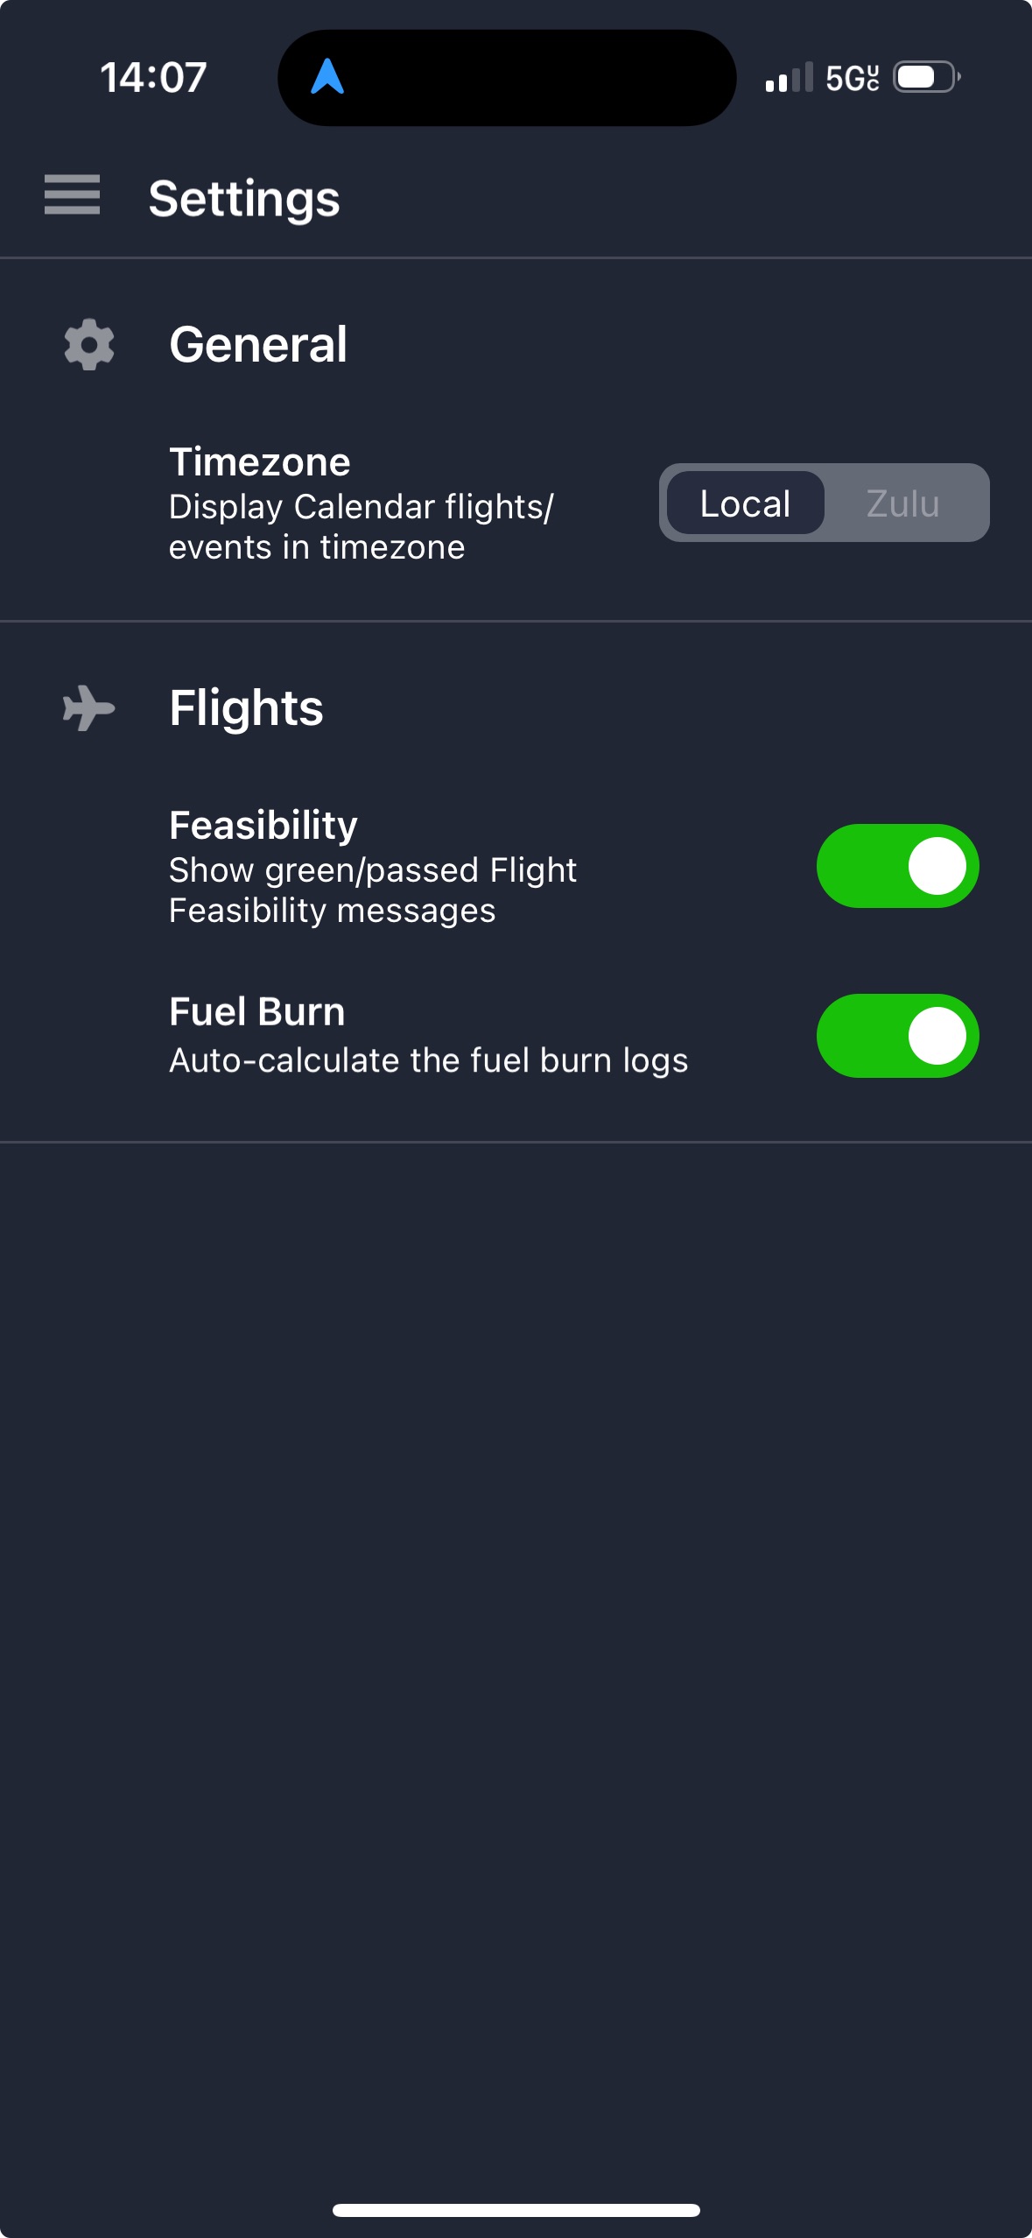Tap the blue location arrow indicator
1032x2238 pixels.
[327, 77]
